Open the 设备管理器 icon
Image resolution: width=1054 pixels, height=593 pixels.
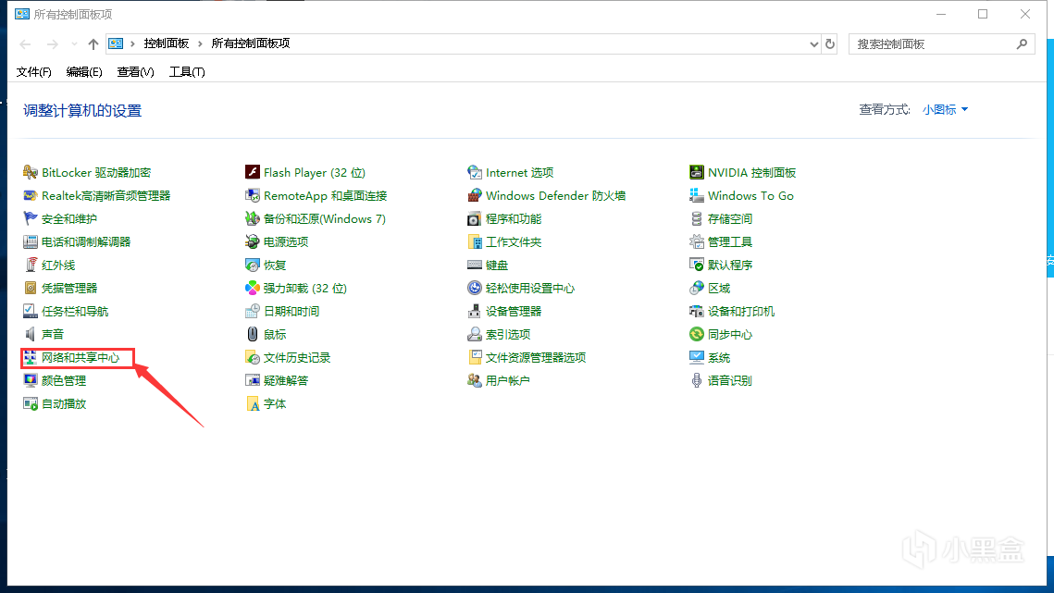tap(475, 312)
